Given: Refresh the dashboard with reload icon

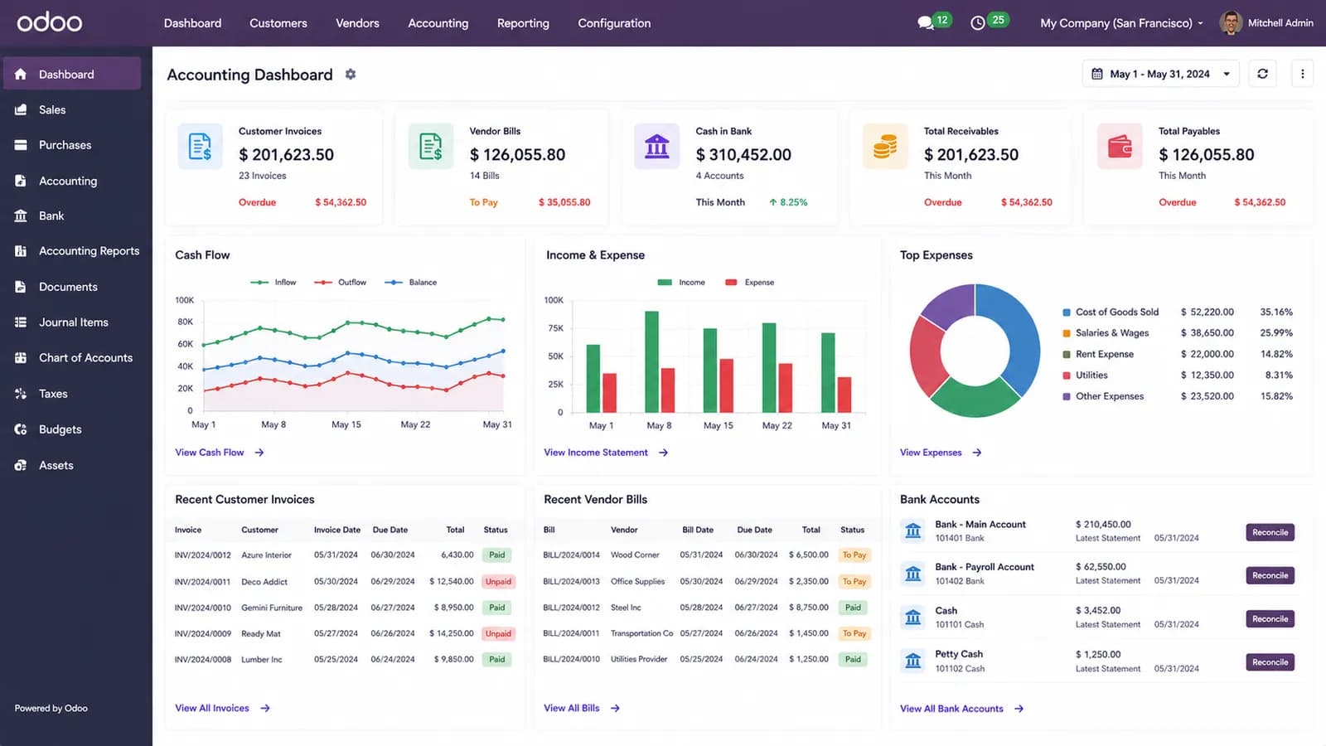Looking at the screenshot, I should (x=1262, y=74).
